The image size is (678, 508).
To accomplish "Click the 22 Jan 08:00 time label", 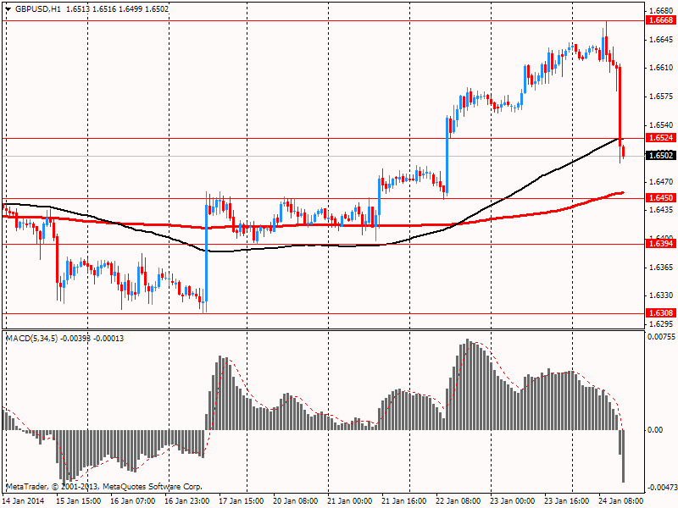I will point(458,501).
